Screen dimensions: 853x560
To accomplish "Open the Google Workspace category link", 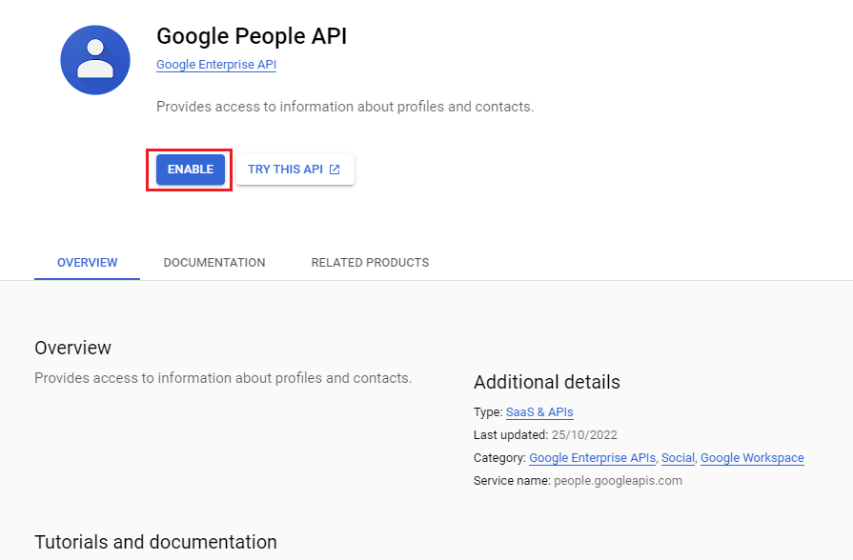I will [752, 458].
